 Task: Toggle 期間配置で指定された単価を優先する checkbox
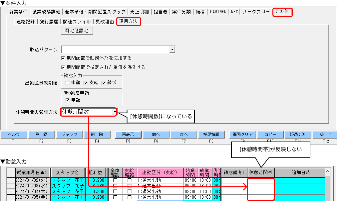coord(63,67)
